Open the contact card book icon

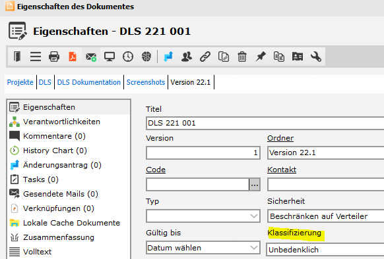298,57
